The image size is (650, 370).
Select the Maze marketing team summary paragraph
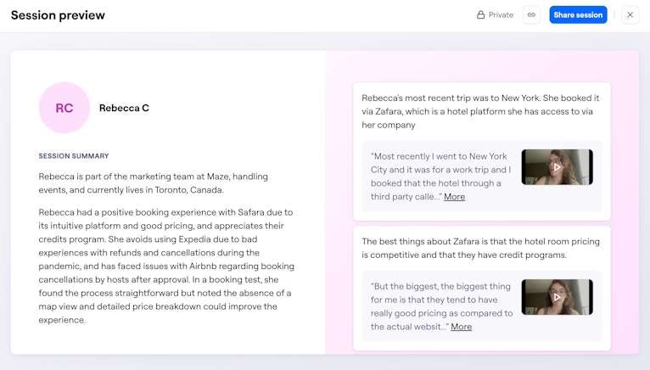click(x=153, y=182)
